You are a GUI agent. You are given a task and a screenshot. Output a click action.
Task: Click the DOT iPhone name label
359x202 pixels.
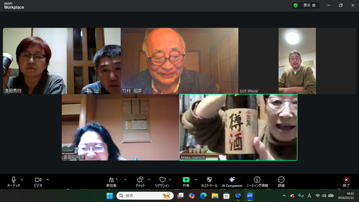pyautogui.click(x=249, y=91)
